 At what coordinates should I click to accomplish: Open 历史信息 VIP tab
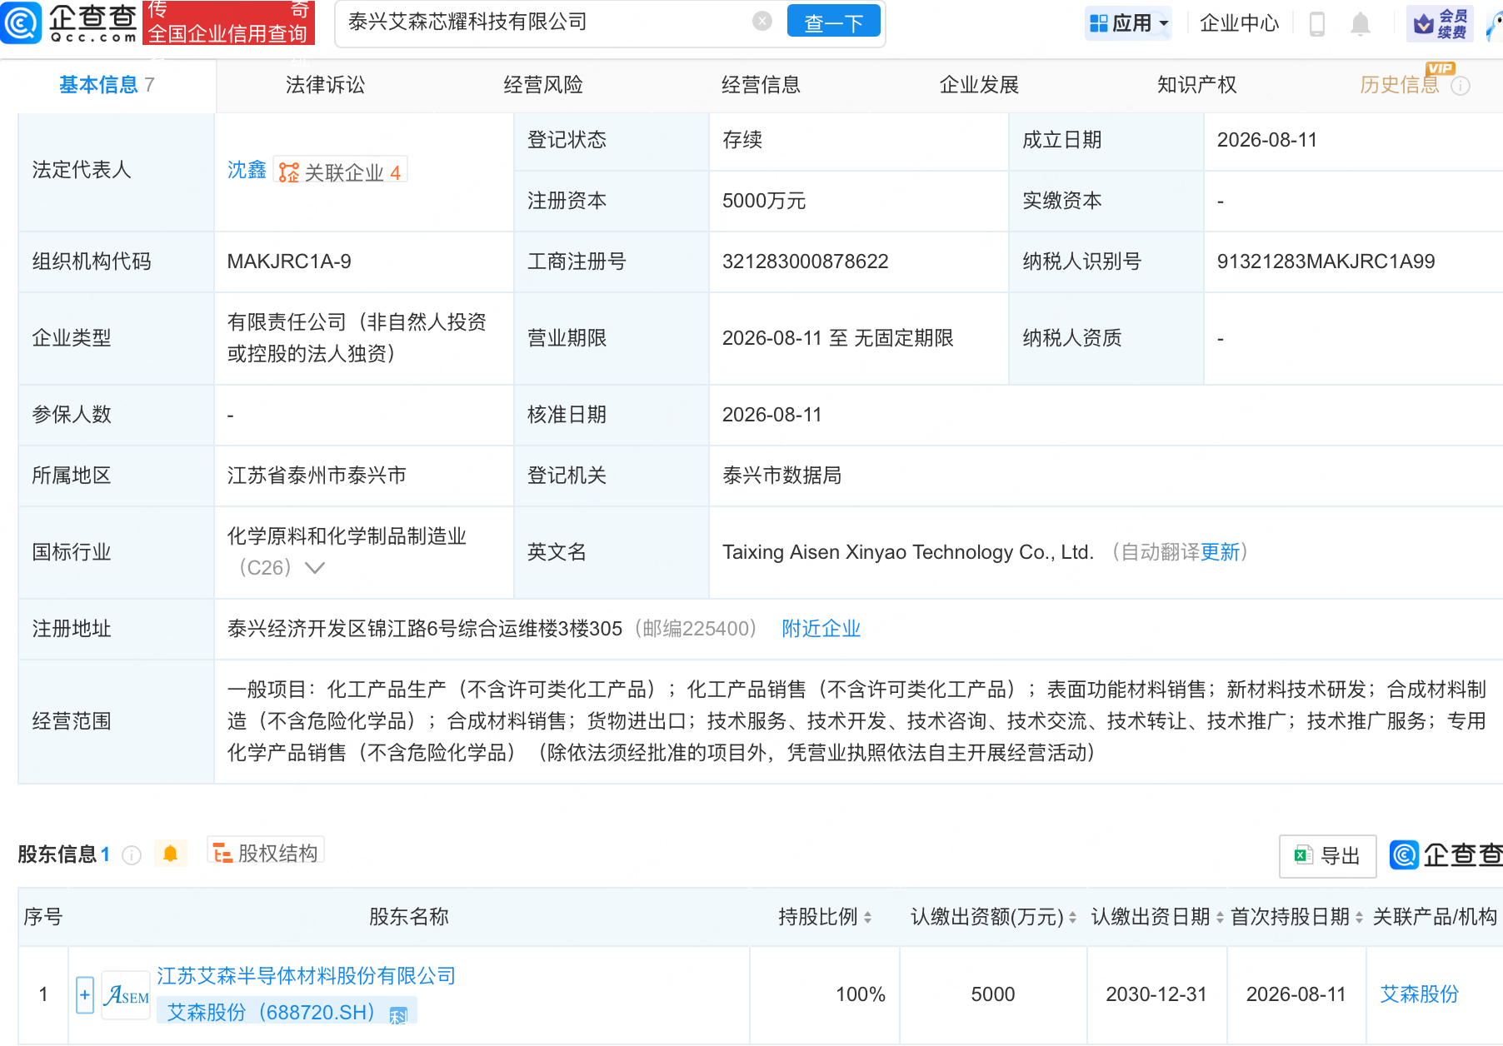coord(1400,85)
